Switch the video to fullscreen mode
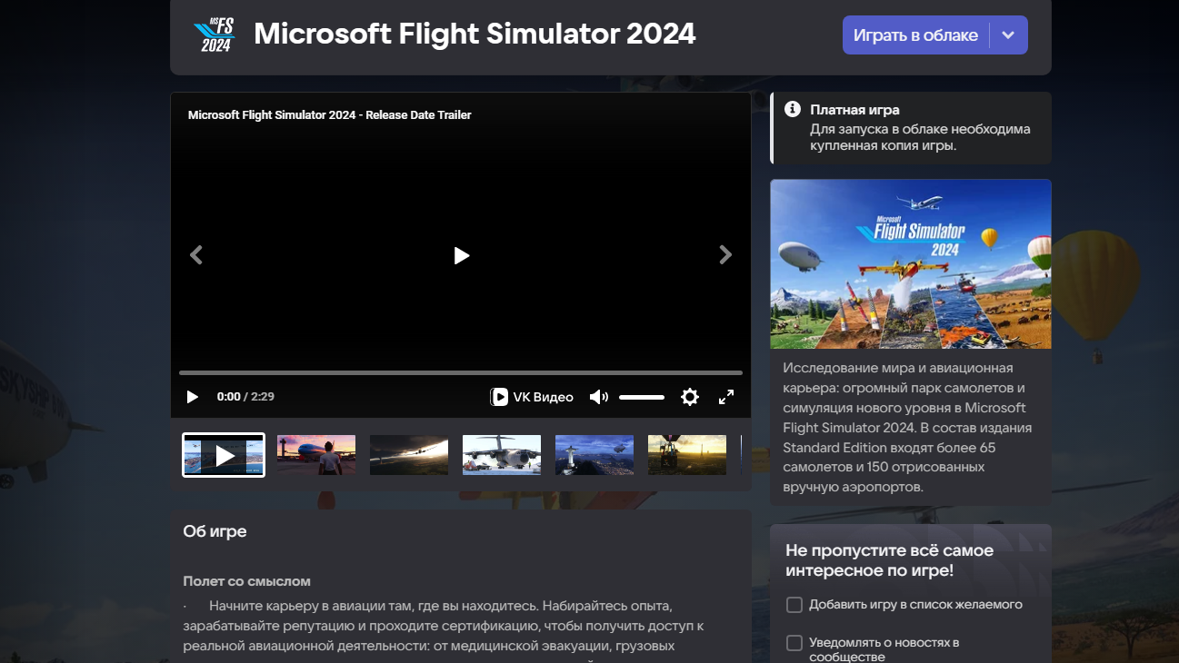 click(x=726, y=397)
